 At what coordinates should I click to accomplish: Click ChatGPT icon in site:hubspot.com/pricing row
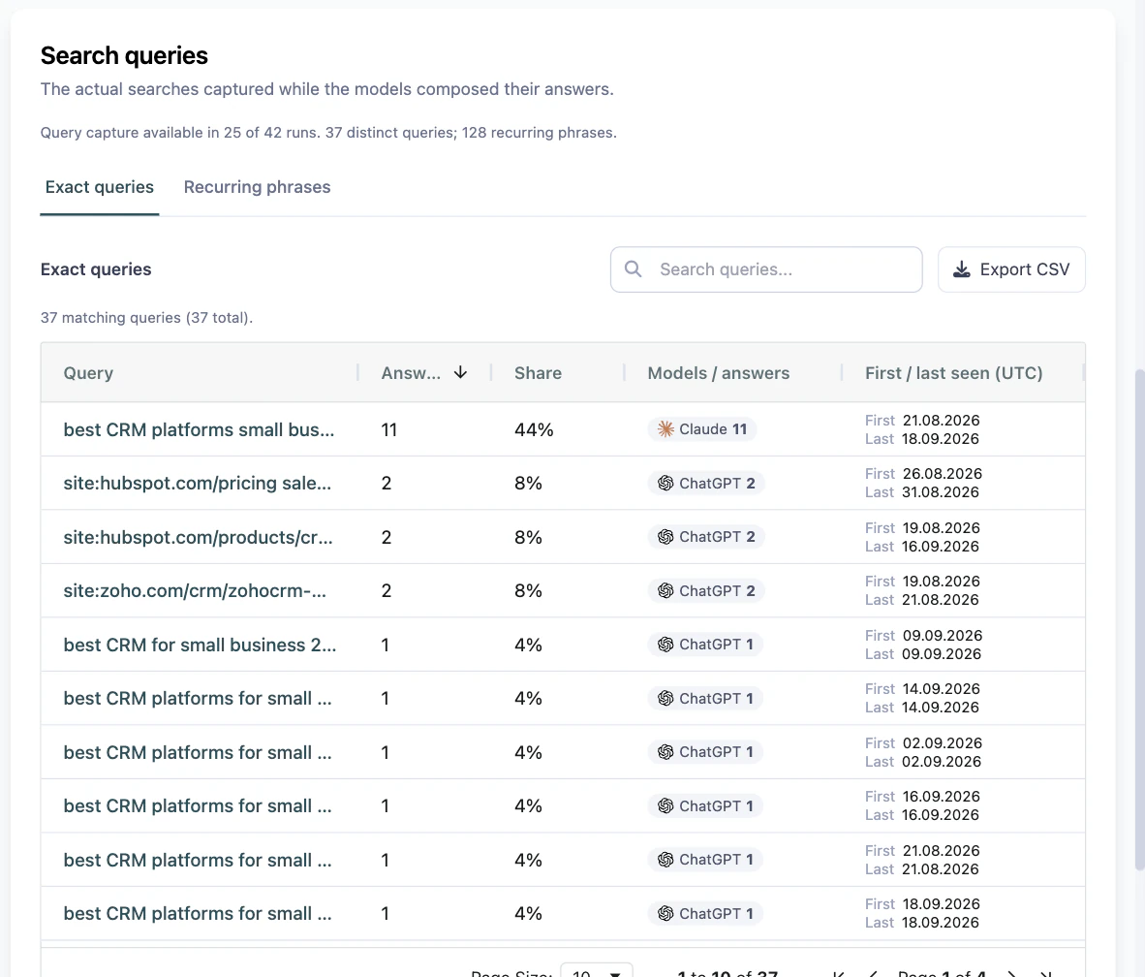(x=665, y=483)
